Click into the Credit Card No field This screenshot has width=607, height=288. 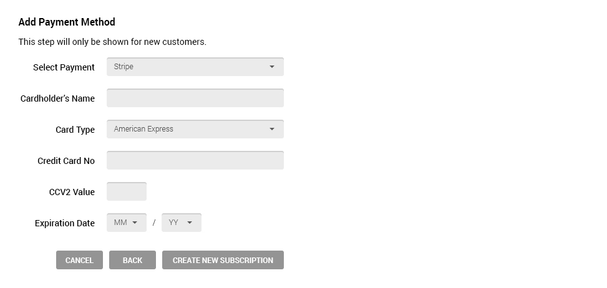tap(195, 160)
